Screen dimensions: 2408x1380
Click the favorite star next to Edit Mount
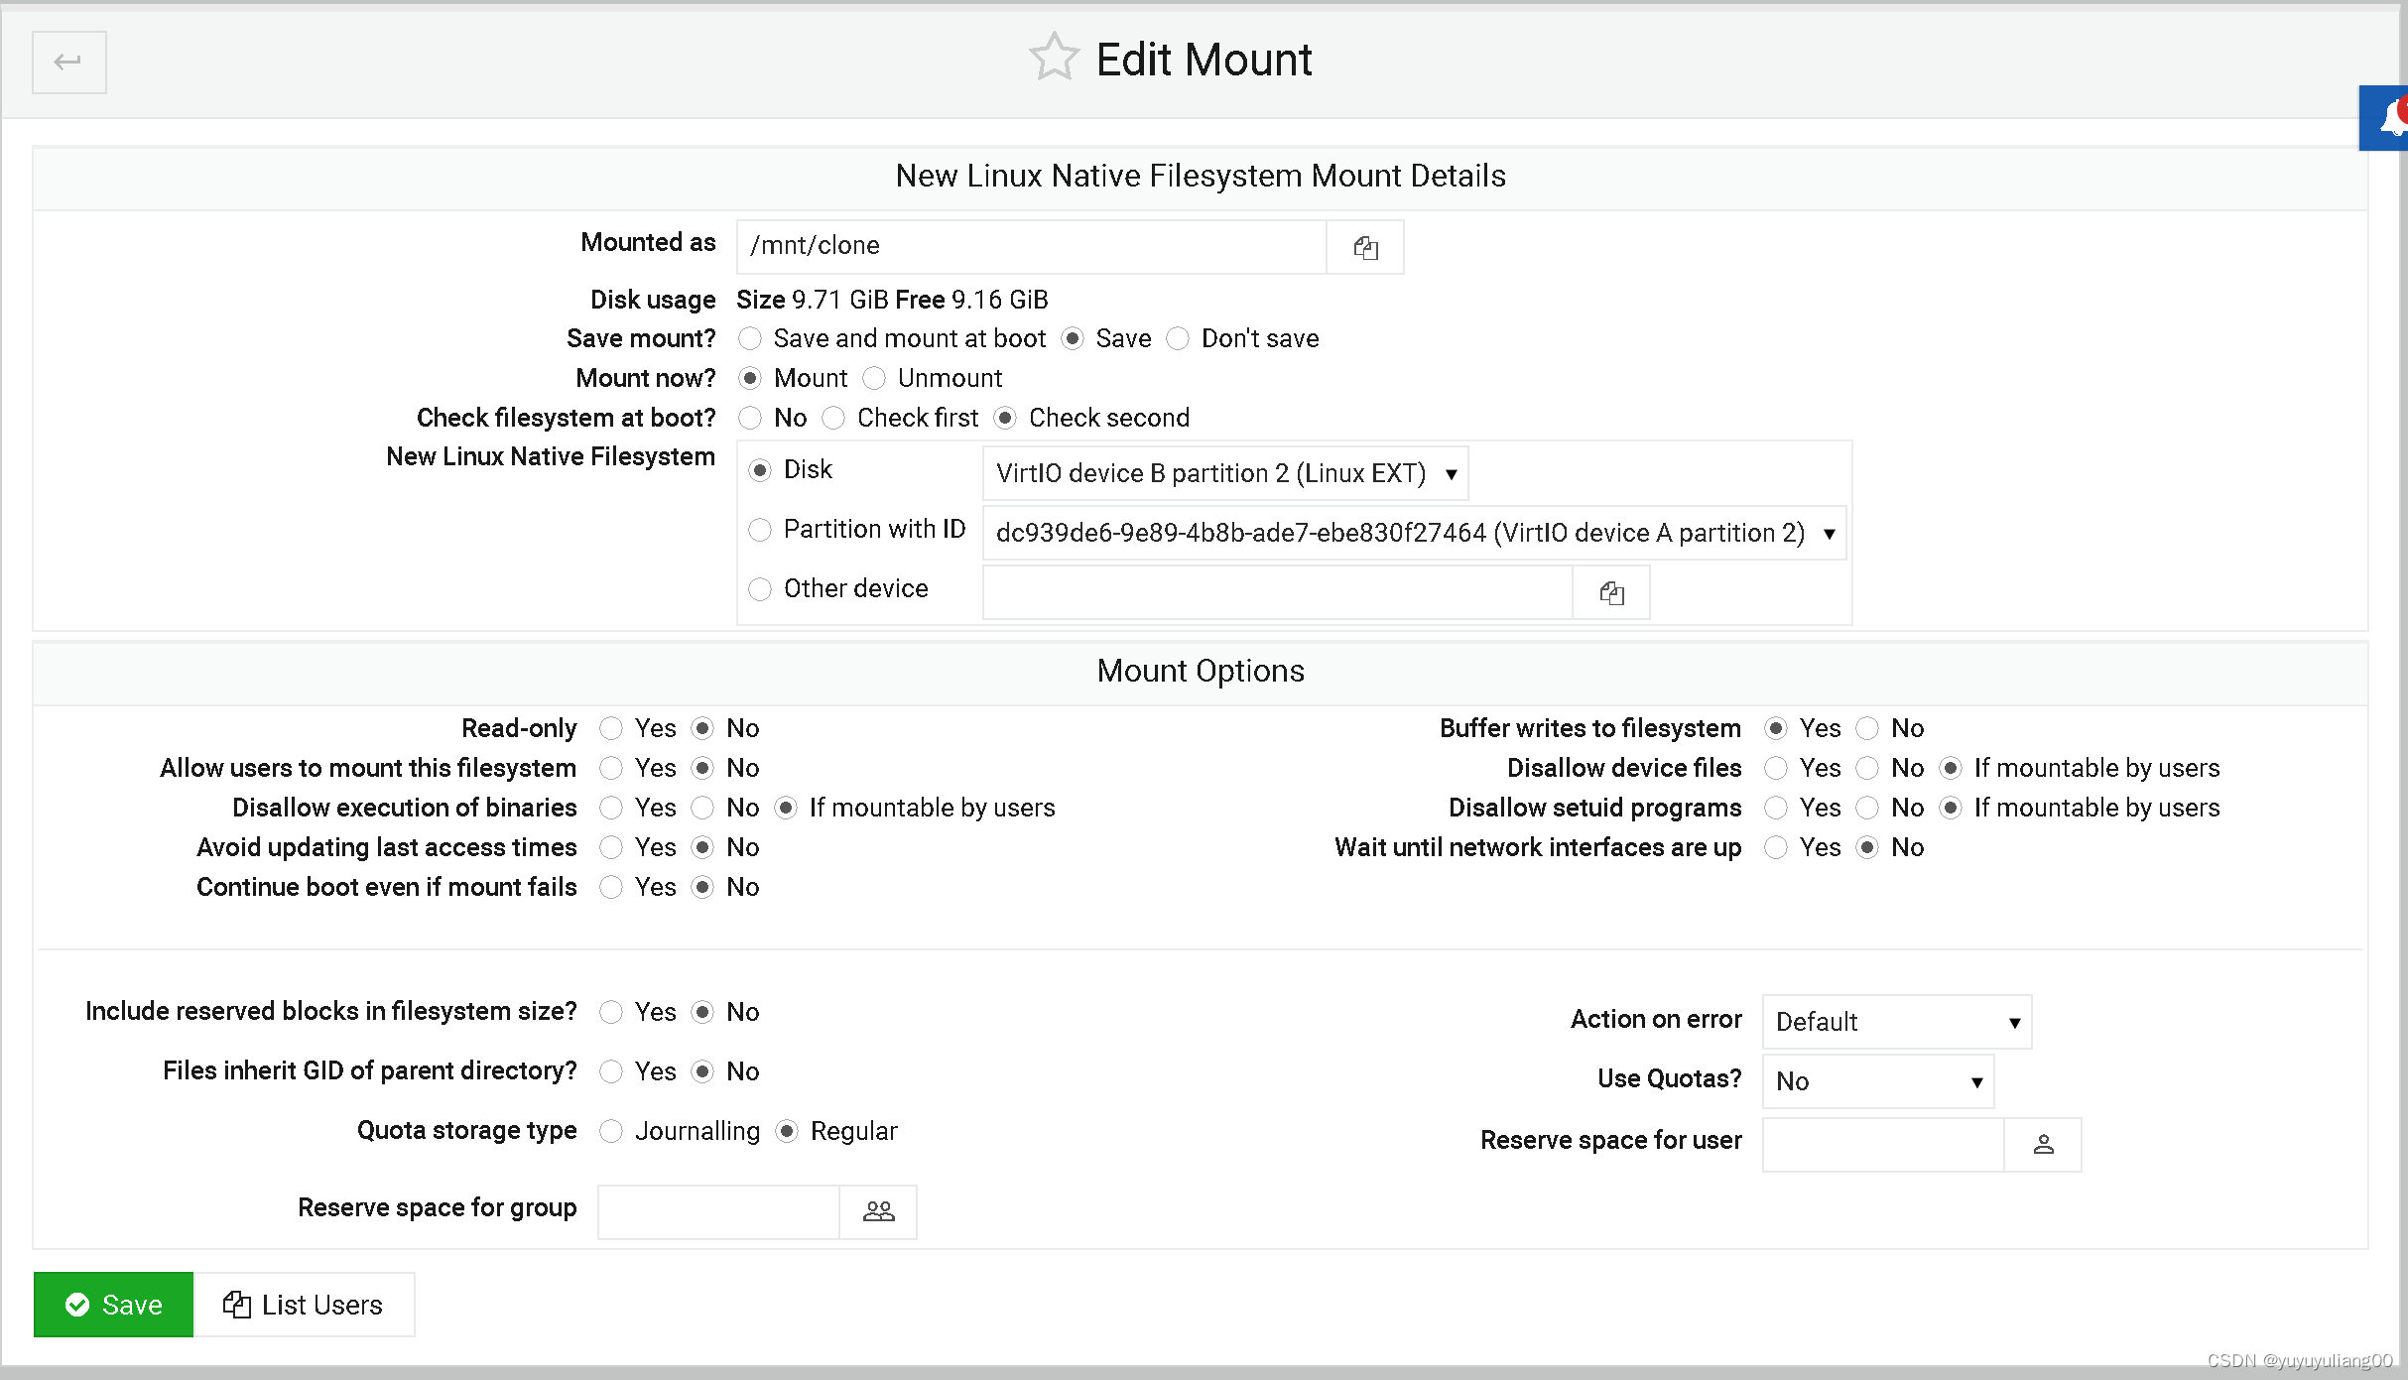point(1053,58)
